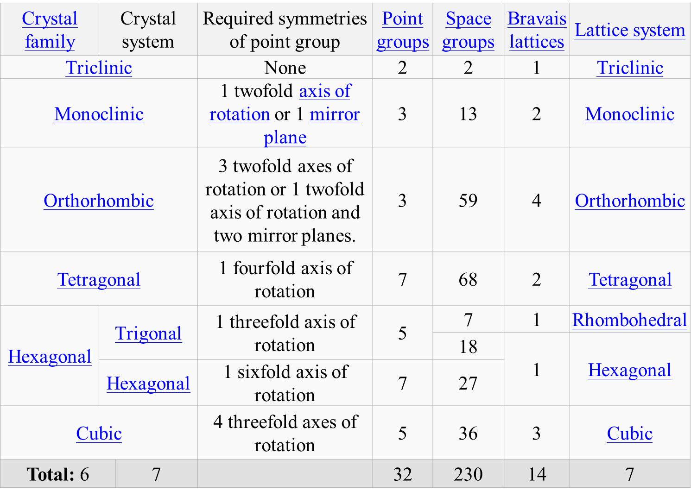This screenshot has height=497, width=691.
Task: Open Hexagonal link in Lattice system column
Action: point(629,370)
